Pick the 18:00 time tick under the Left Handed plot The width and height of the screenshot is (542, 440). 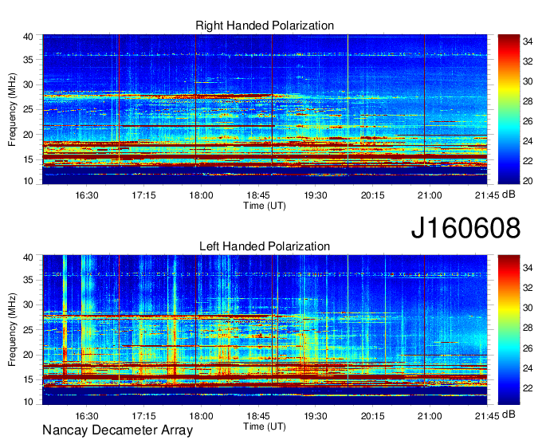click(201, 416)
